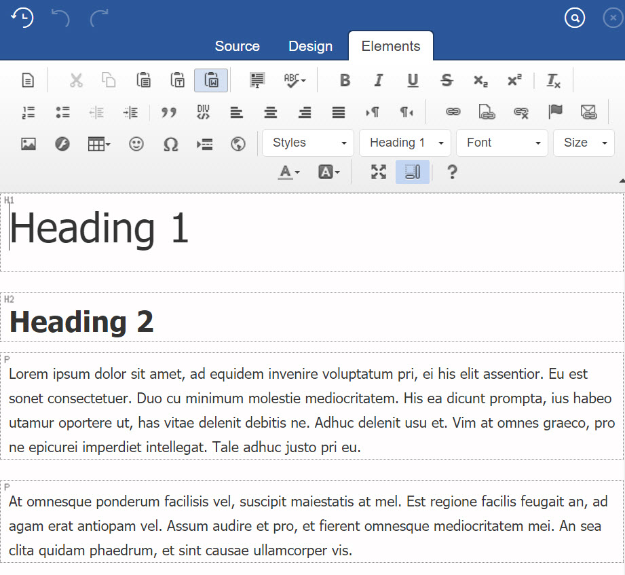625x575 pixels.
Task: Toggle Underline formatting
Action: (413, 80)
